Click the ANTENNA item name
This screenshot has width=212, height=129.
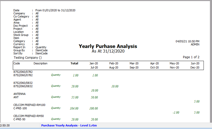(19, 94)
